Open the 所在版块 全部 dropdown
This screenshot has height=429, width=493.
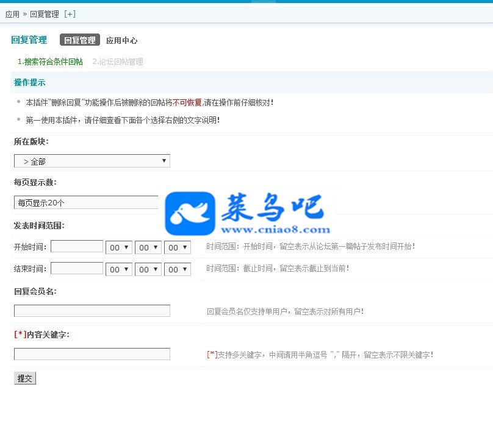point(92,161)
